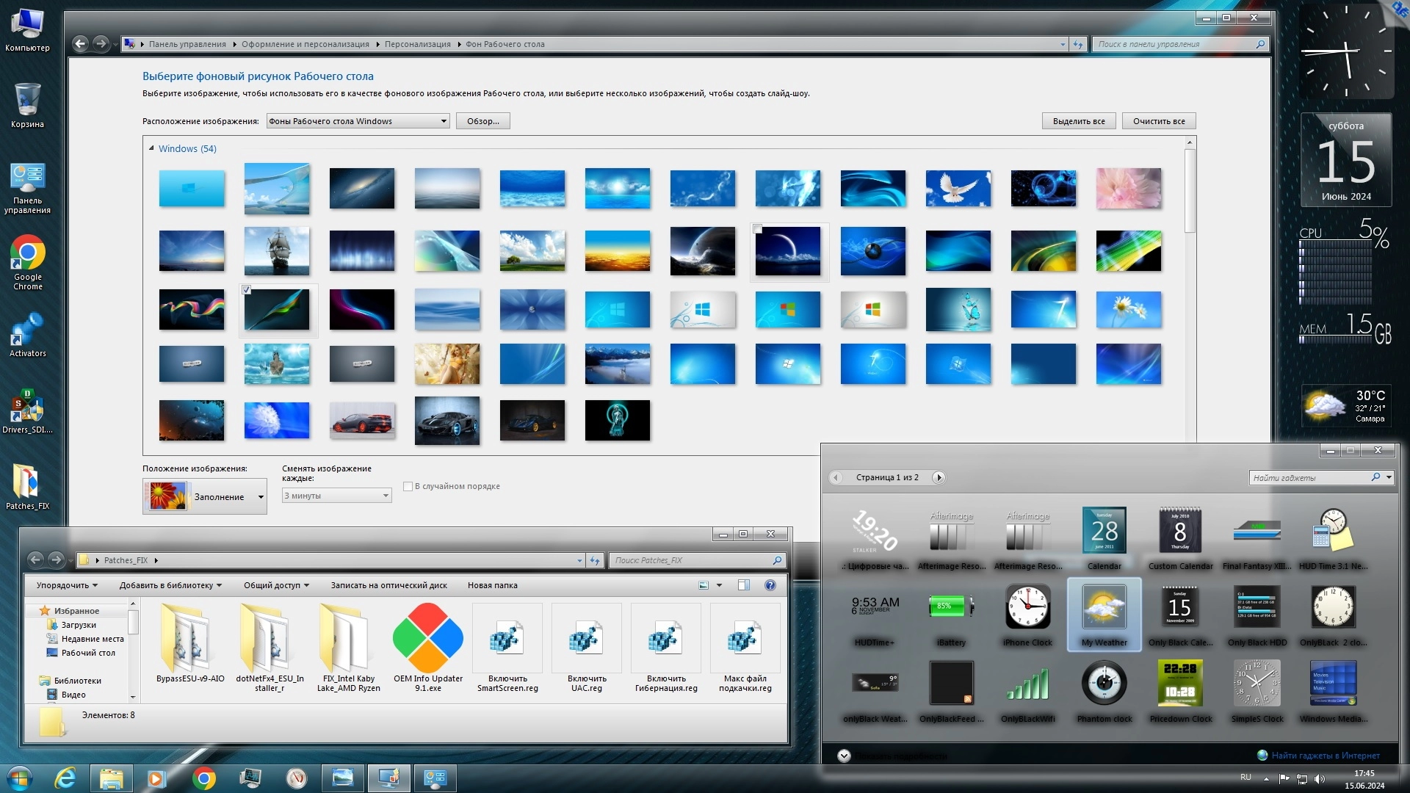The height and width of the screenshot is (793, 1410).
Task: Open the Упорядочить menu in Explorer
Action: [67, 585]
